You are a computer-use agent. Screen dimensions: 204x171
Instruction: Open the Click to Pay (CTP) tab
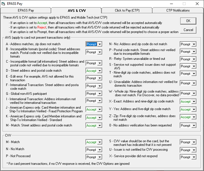tap(127, 11)
